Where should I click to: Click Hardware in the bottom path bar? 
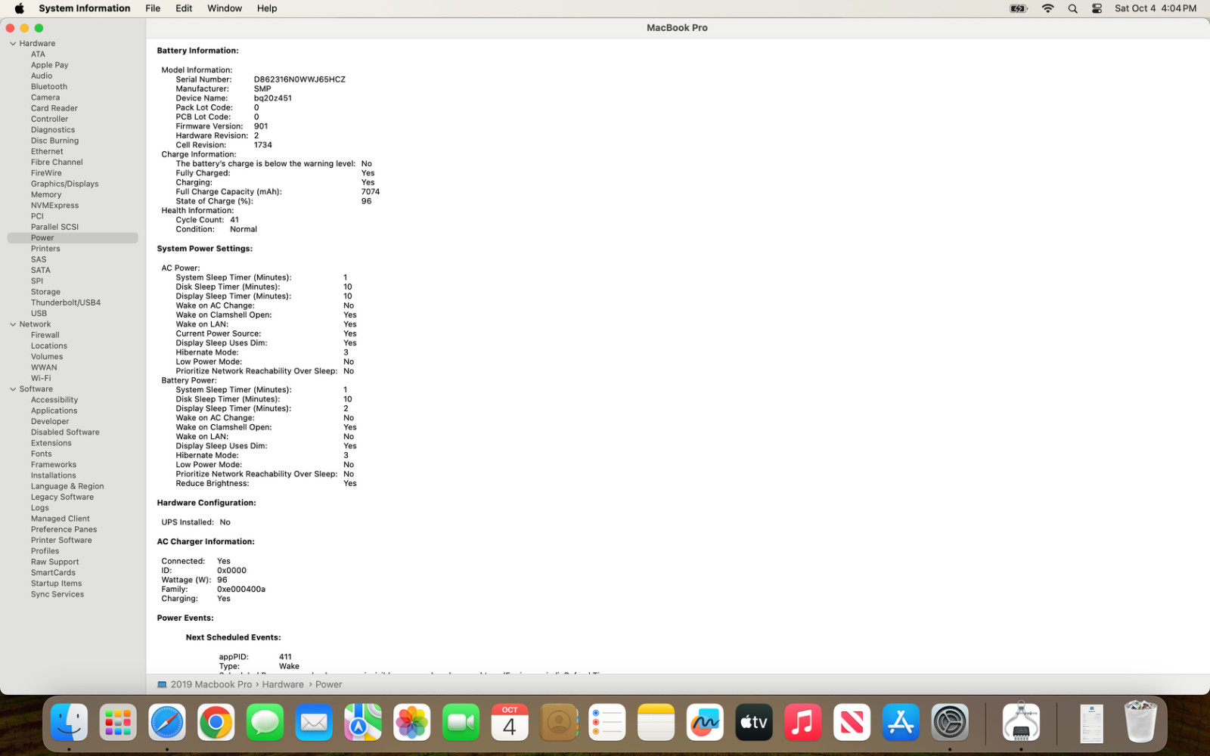pyautogui.click(x=283, y=685)
